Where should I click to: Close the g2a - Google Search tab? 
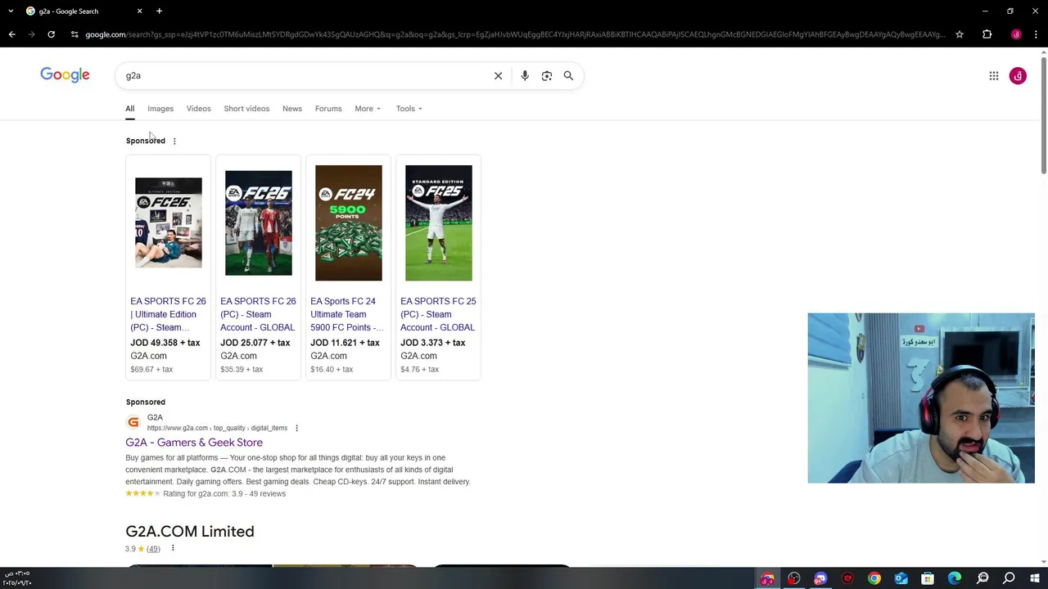tap(139, 11)
